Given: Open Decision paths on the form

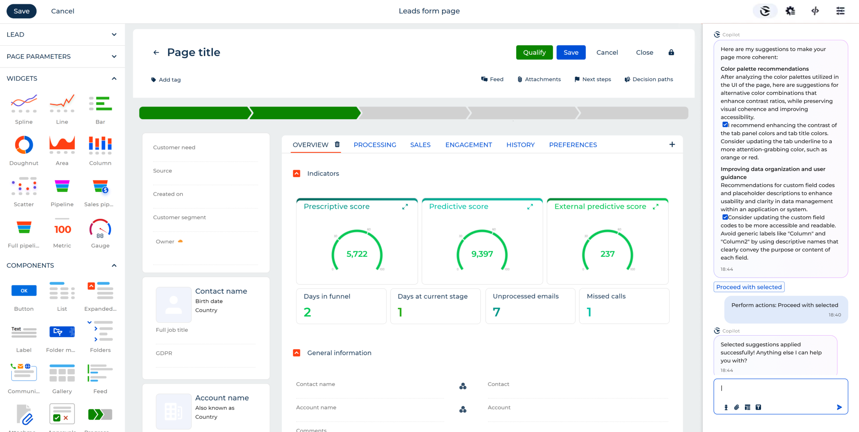Looking at the screenshot, I should tap(649, 79).
